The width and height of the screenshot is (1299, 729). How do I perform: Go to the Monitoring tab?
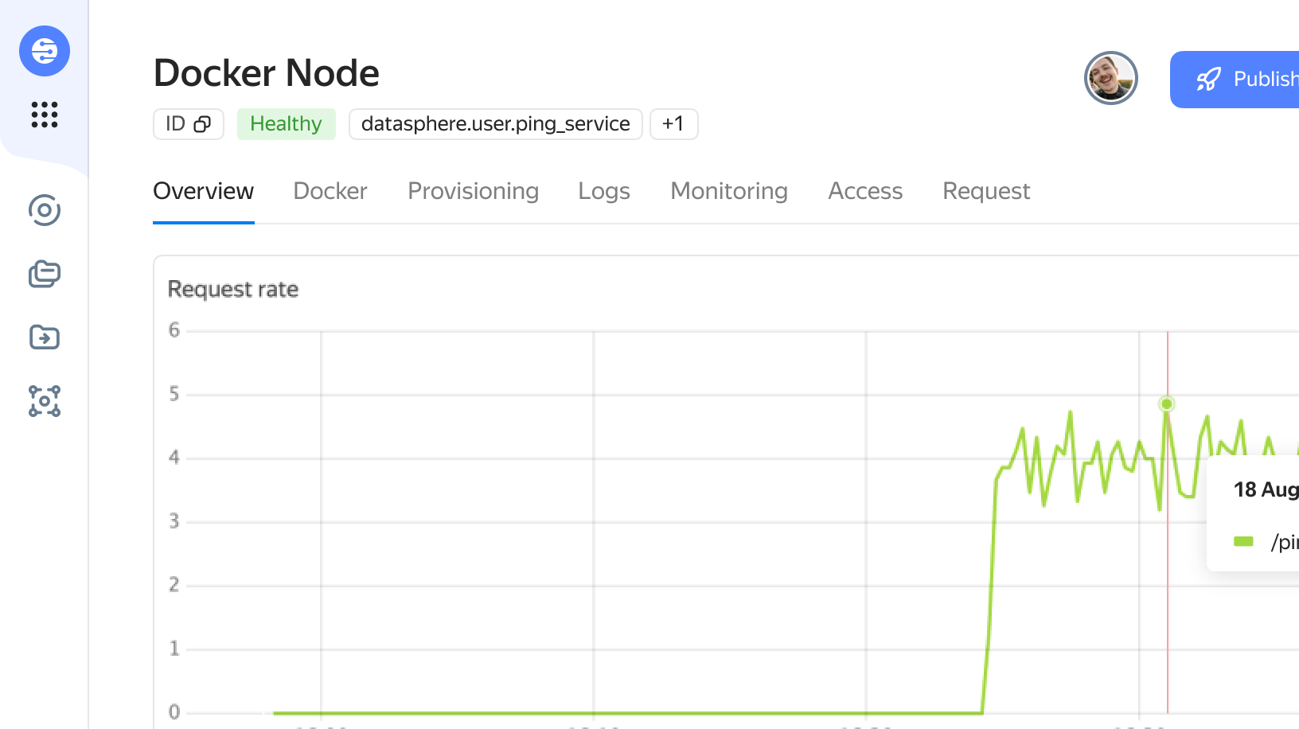(729, 191)
